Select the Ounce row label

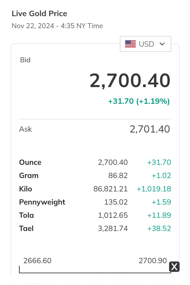[30, 162]
